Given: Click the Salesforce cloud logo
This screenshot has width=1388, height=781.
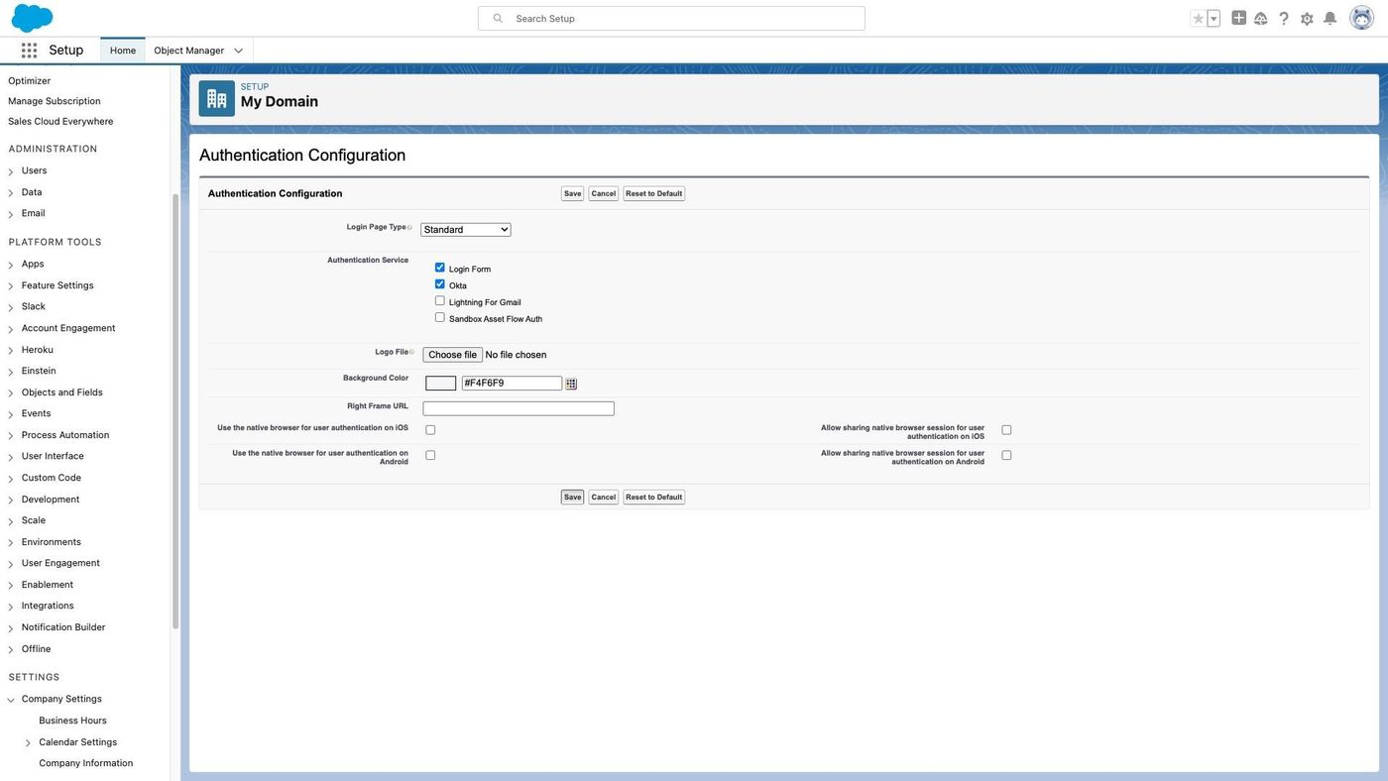Looking at the screenshot, I should click(32, 18).
